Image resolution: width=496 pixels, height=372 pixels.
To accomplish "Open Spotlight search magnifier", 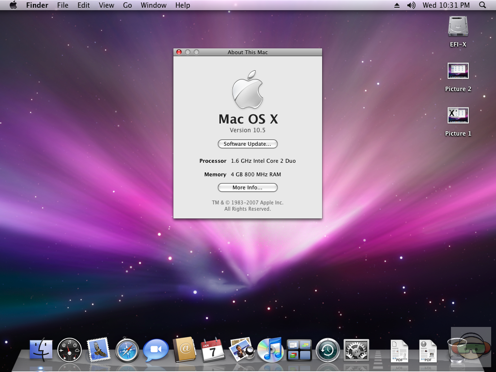I will pyautogui.click(x=482, y=5).
